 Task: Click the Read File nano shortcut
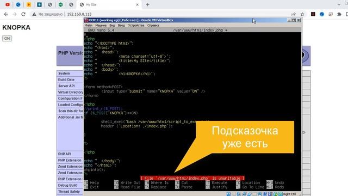[x=127, y=187]
